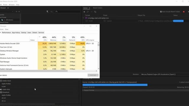Click the filter funnel icon in Media Browser

47,11
